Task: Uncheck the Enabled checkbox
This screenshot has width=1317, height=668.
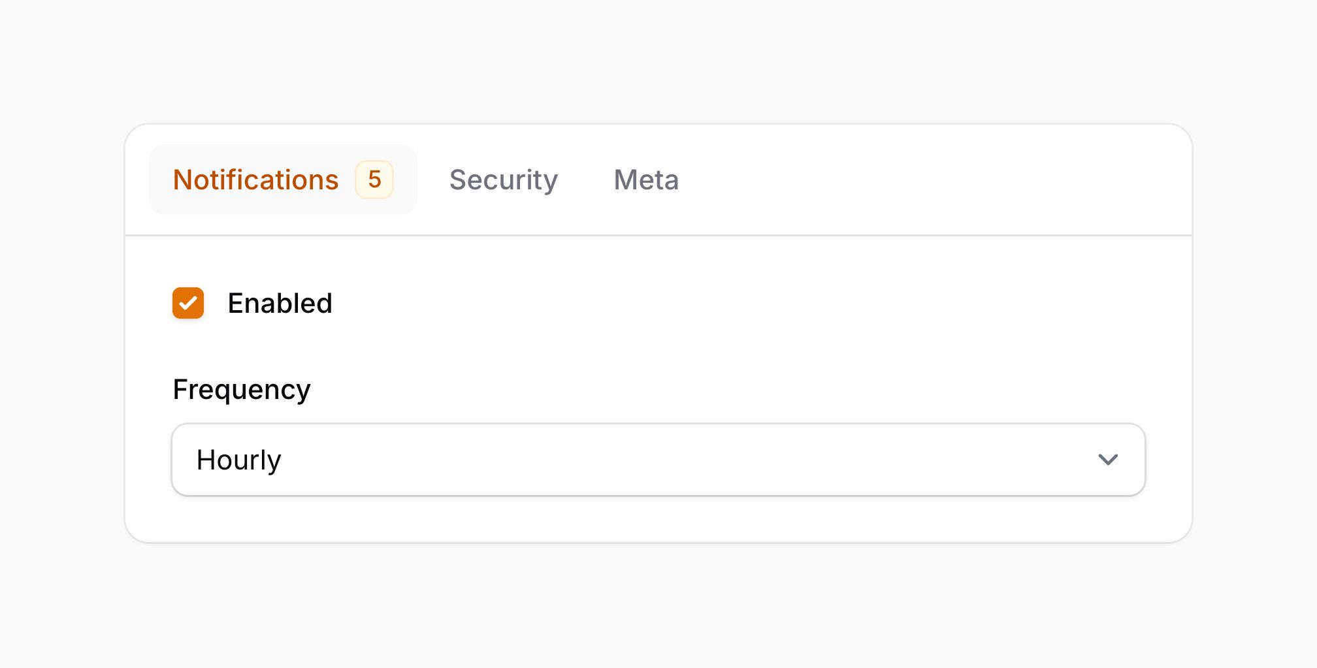Action: (x=188, y=303)
